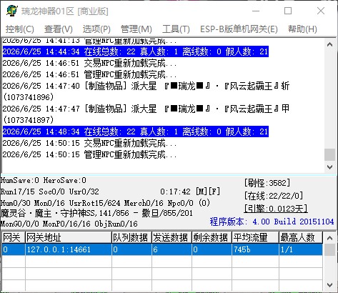The width and height of the screenshot is (338, 293).
Task: Click the [F] indicator in status area
Action: tap(214, 192)
